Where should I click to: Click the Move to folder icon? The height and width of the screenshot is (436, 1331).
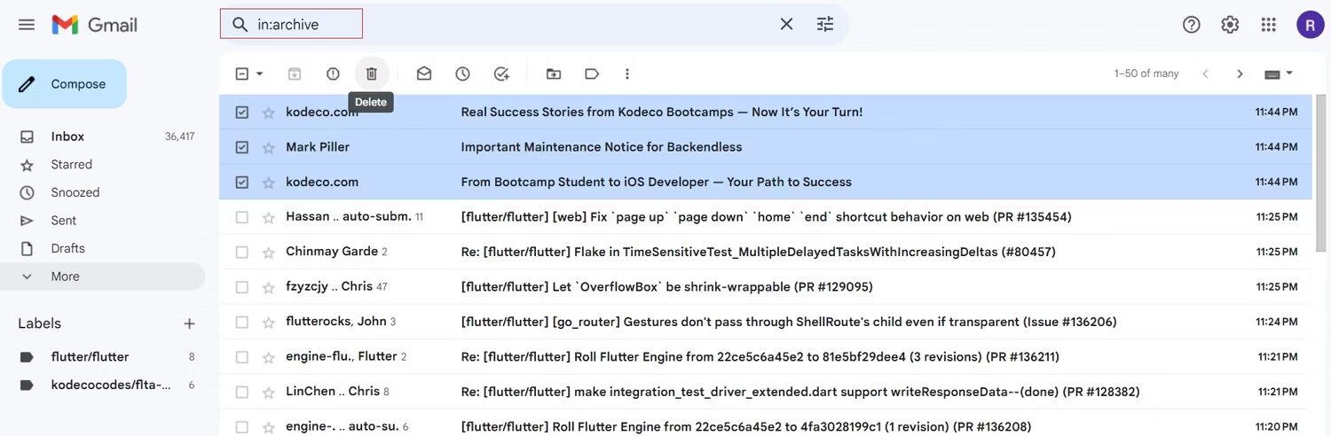(554, 74)
